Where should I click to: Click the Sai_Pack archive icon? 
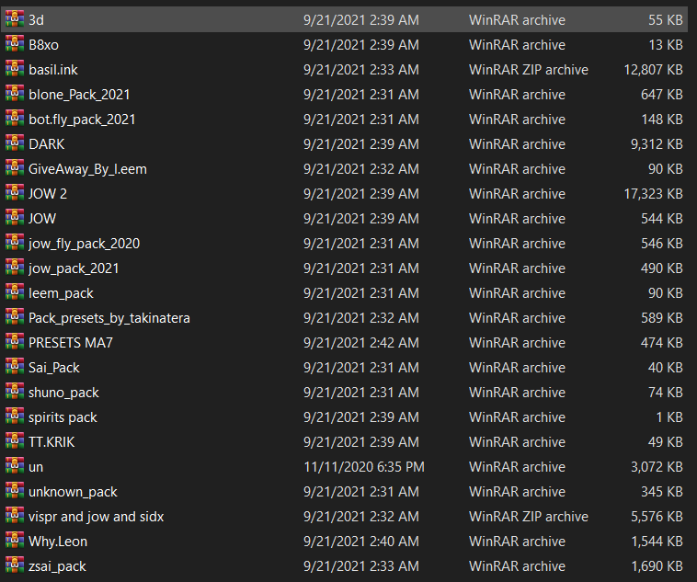pyautogui.click(x=15, y=367)
